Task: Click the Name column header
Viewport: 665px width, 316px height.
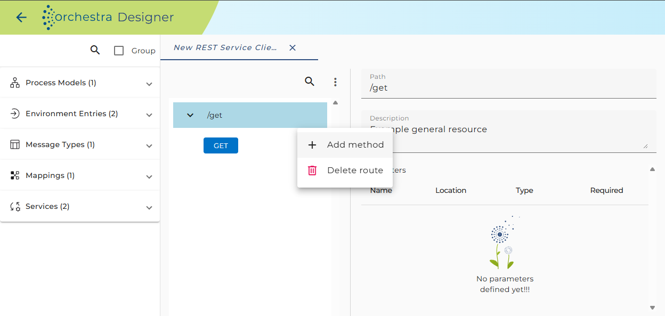Action: [381, 190]
